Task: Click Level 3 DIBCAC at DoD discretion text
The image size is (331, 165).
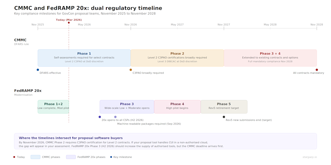Action: coord(177,61)
